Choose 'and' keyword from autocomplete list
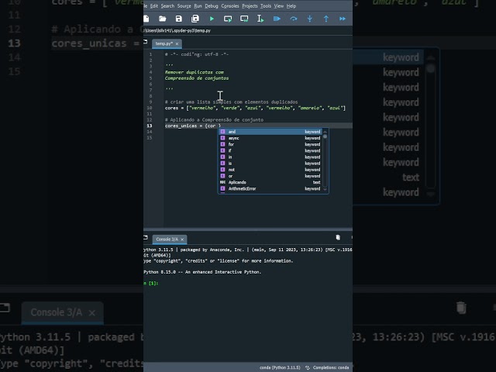The width and height of the screenshot is (496, 372). click(270, 132)
